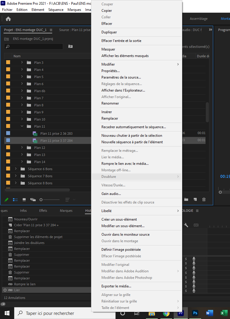Open timeline wrench display settings
230x319 pixels.
[186, 225]
